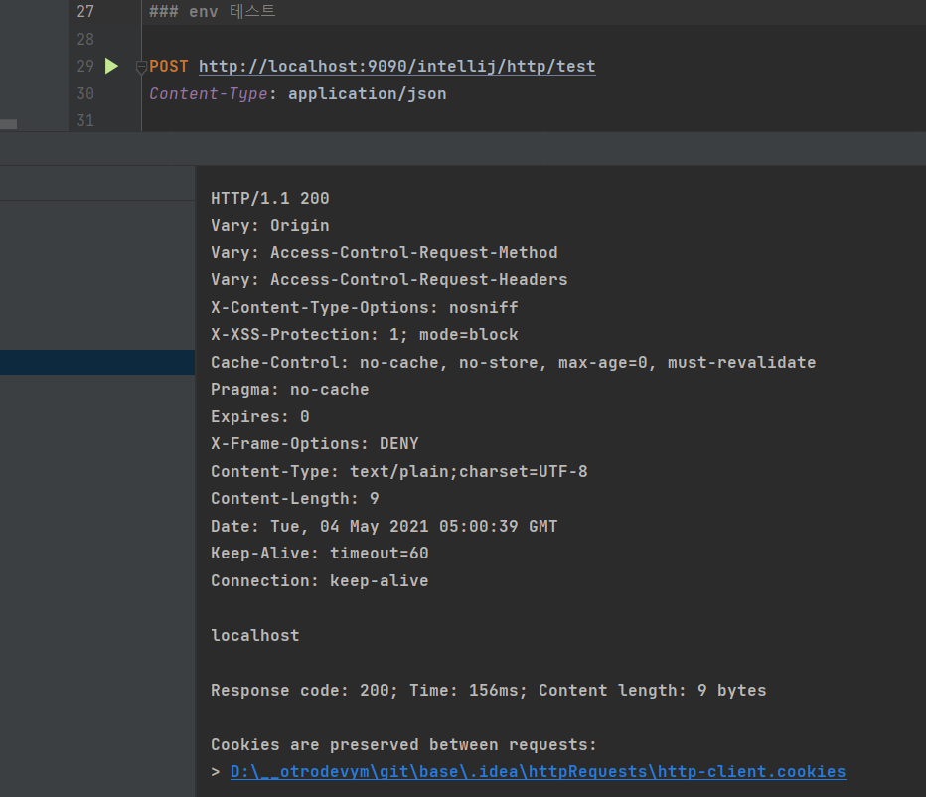Open the localhost:9090/intellij/http/test URL
This screenshot has height=797, width=926.
(x=396, y=67)
